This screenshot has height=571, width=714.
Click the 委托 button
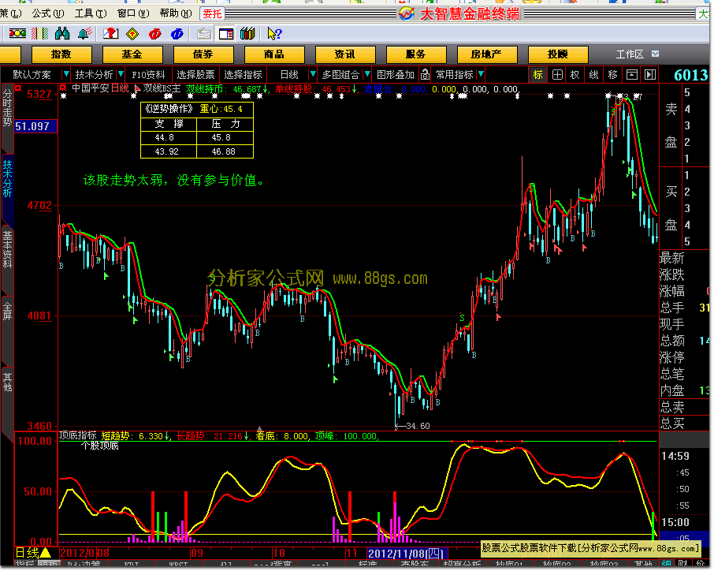pyautogui.click(x=212, y=13)
